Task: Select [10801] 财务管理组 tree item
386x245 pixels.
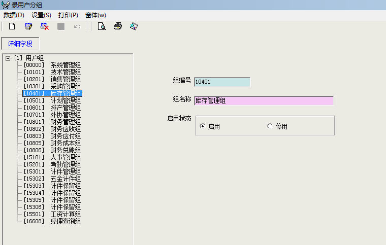Action: [52, 122]
